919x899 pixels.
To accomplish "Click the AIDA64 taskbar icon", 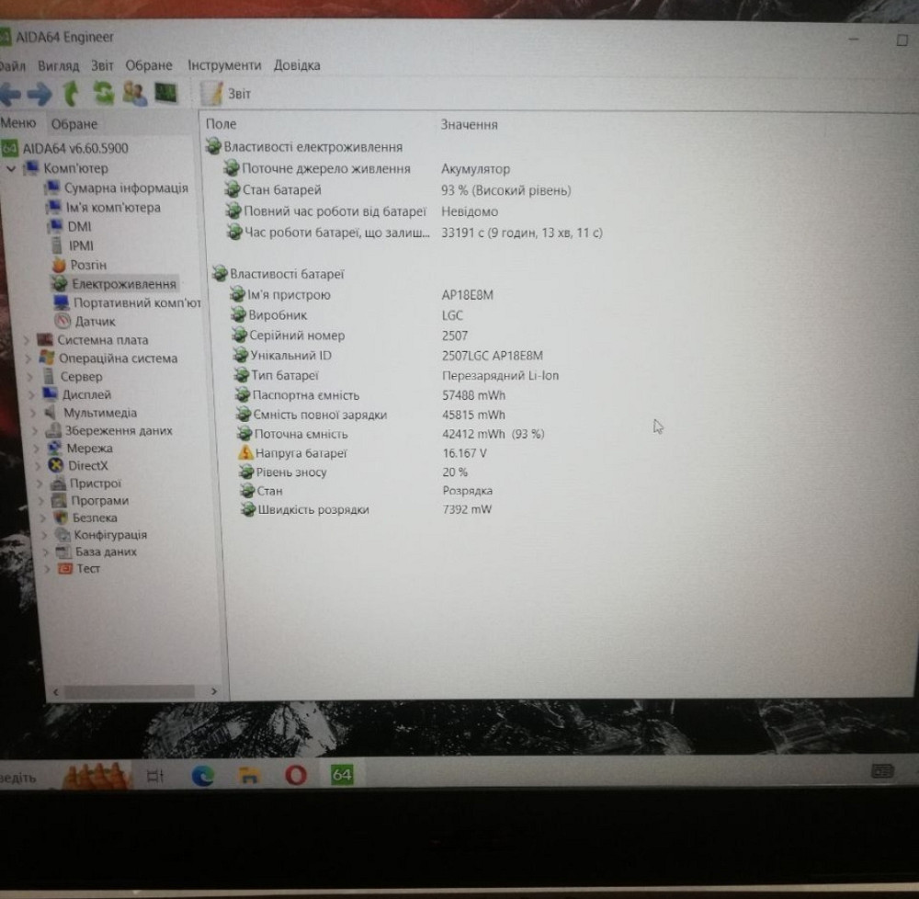I will pos(342,775).
